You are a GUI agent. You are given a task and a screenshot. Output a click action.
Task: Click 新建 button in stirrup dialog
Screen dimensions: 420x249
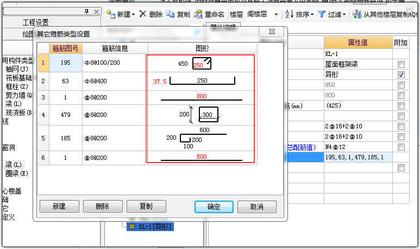59,207
